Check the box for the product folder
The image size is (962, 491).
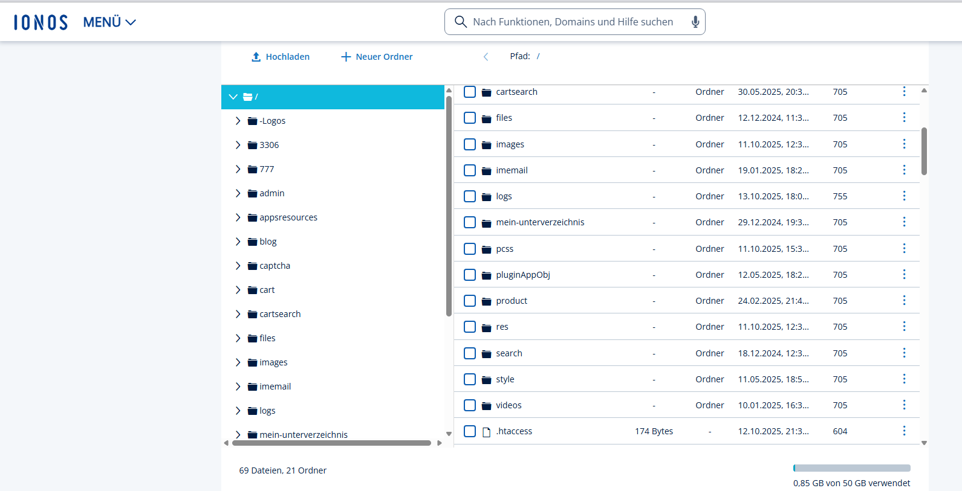click(x=470, y=301)
